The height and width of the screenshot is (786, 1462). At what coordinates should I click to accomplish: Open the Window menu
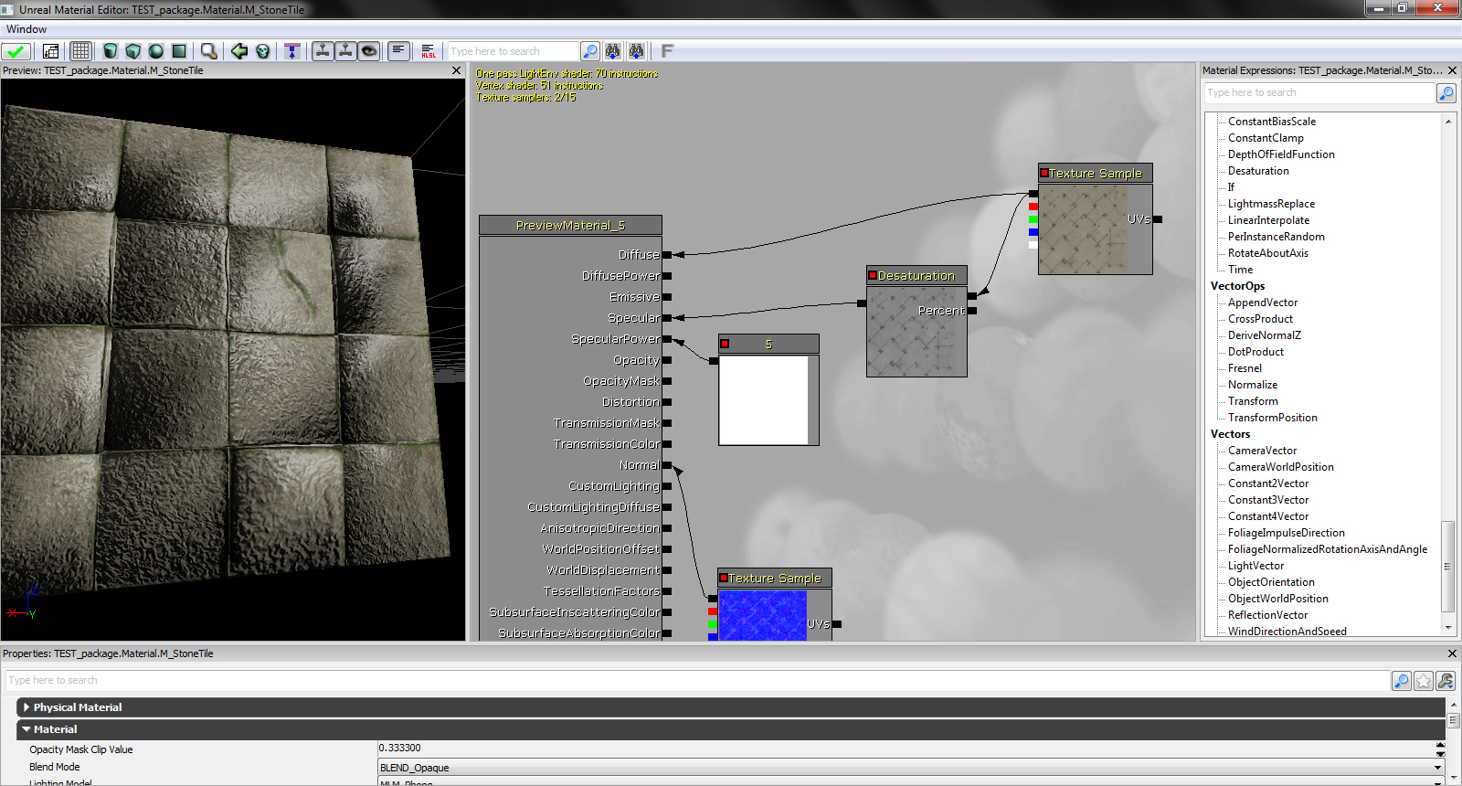click(x=26, y=29)
